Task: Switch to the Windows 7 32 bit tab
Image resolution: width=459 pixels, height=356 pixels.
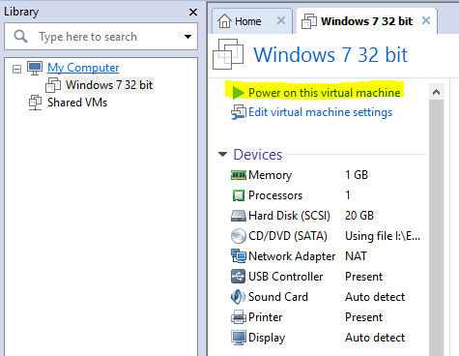Action: click(366, 21)
